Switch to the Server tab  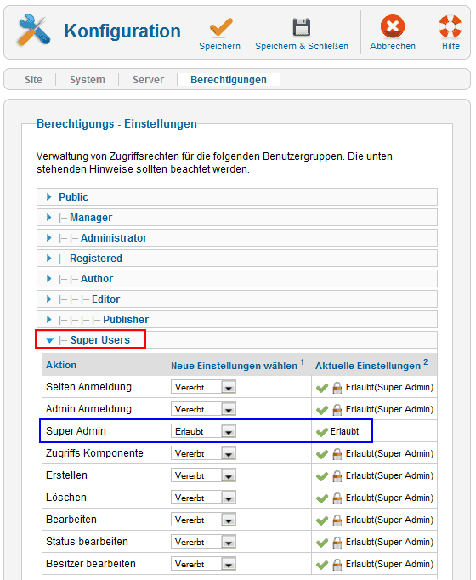148,80
